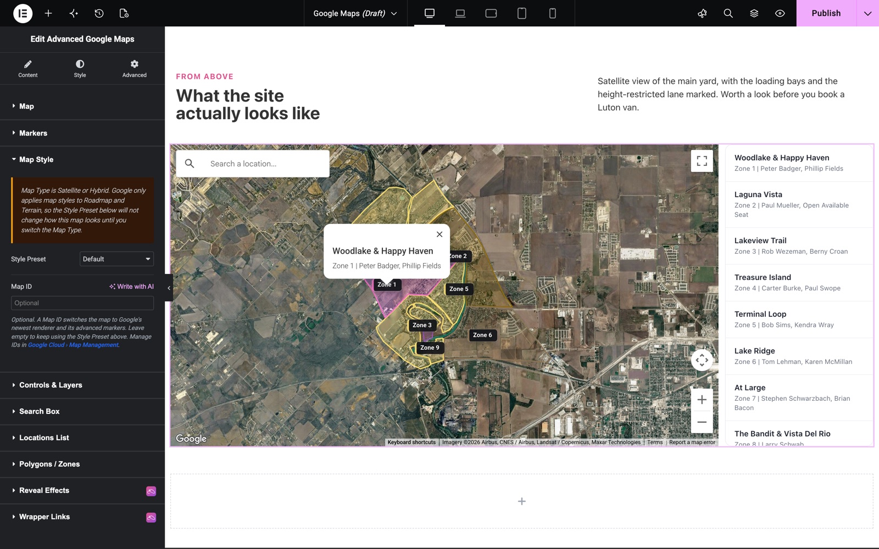Screen dimensions: 879x549
Task: Close the Woodlake & Happy Haven info popup
Action: [439, 234]
